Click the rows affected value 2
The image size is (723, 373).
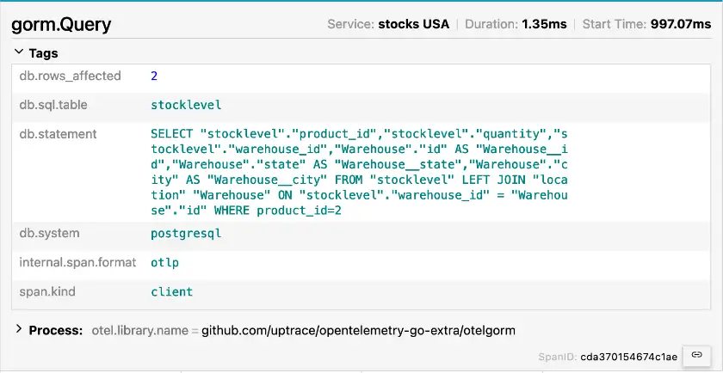click(154, 76)
